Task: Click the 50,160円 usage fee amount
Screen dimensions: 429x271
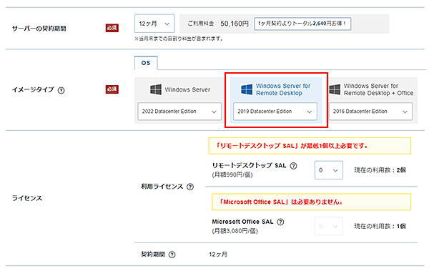Action: (x=235, y=24)
